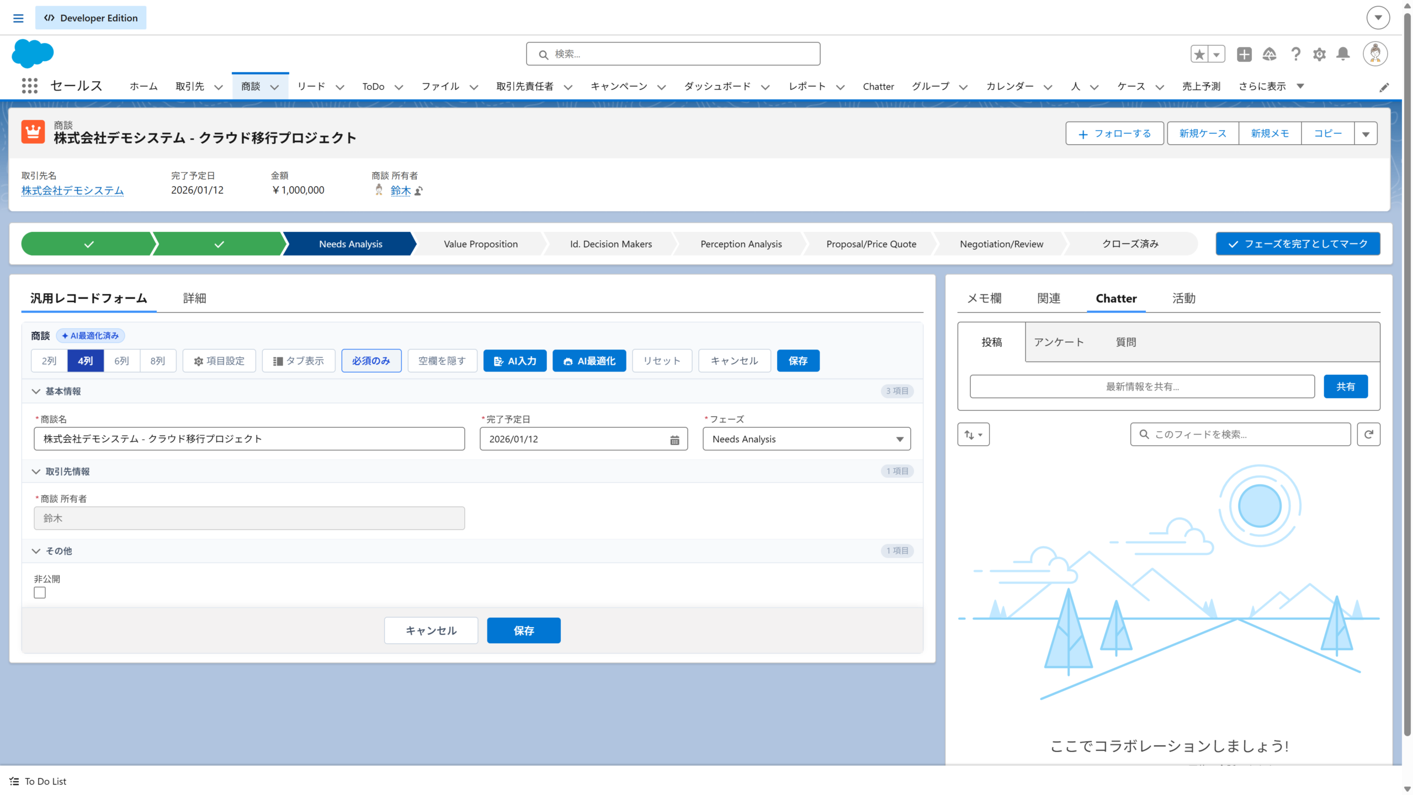Collapse the 基本情報 section
Viewport: 1413px width, 795px height.
tap(36, 391)
